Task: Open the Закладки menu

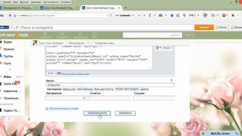Action: point(36,2)
